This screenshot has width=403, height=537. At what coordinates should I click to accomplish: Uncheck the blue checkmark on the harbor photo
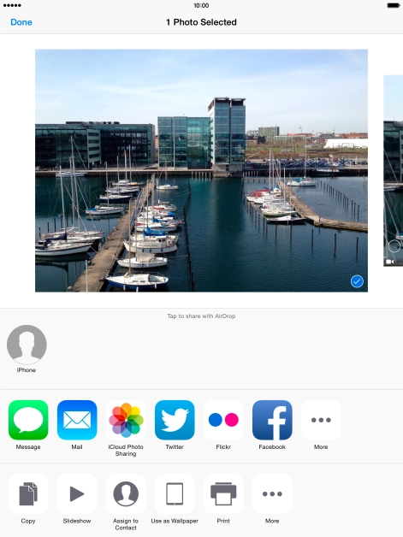pos(357,281)
